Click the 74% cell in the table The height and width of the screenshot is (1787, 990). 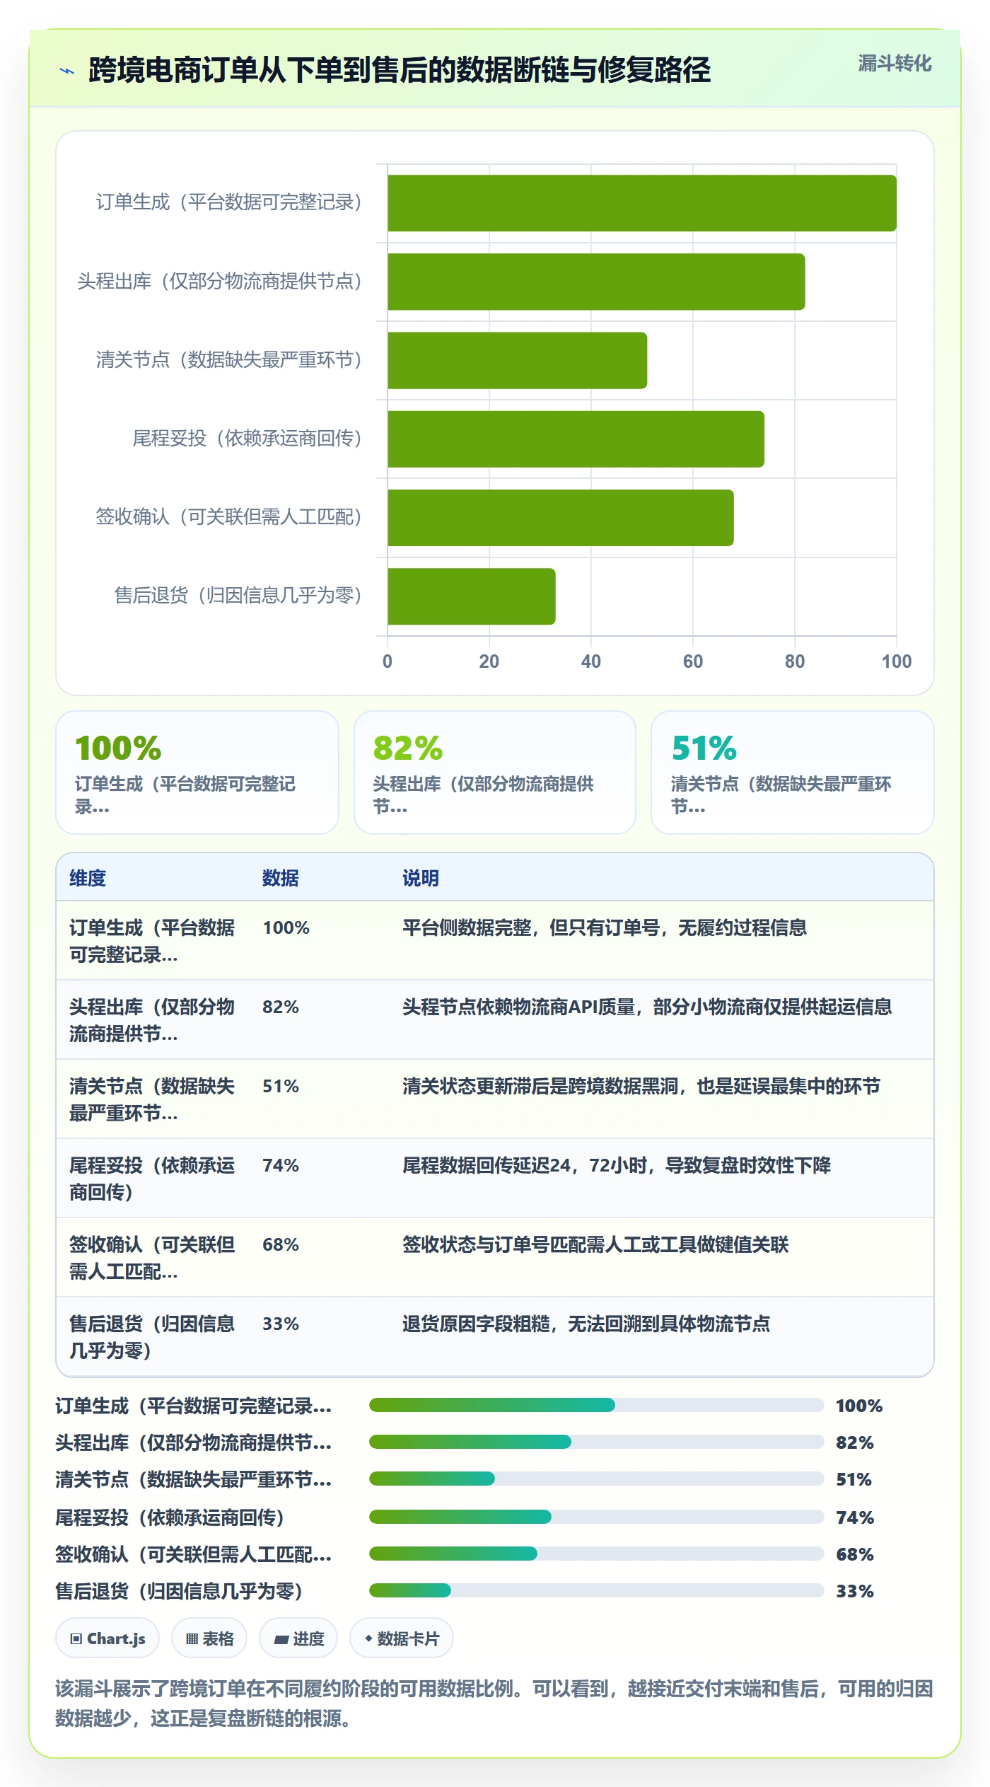tap(281, 1165)
